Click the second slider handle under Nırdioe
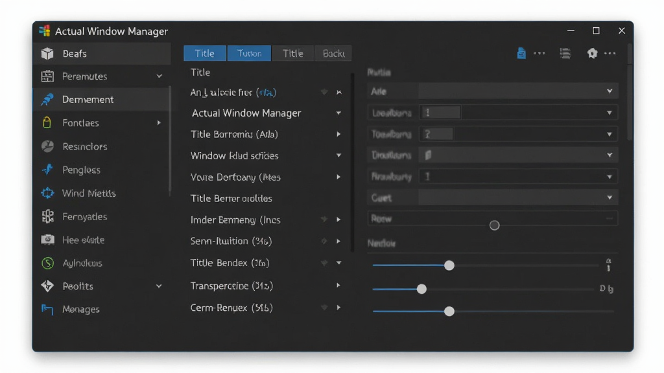This screenshot has height=373, width=664. pos(421,289)
